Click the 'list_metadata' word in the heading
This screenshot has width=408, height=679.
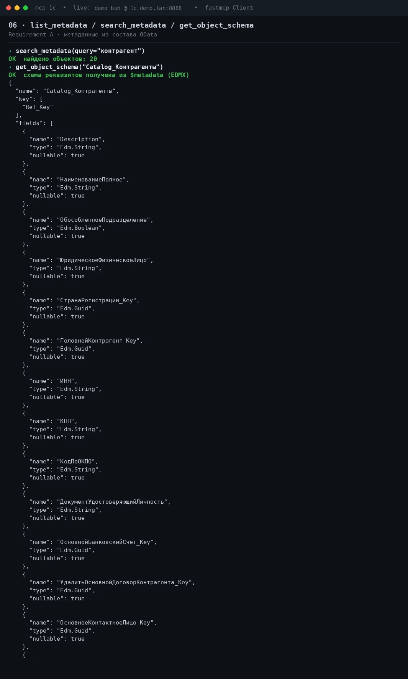[59, 25]
